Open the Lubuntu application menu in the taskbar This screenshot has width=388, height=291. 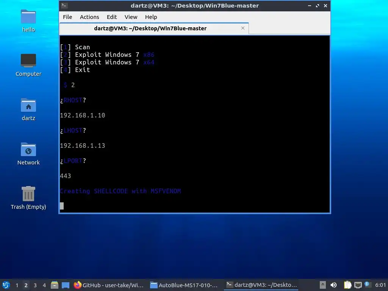pos(6,285)
